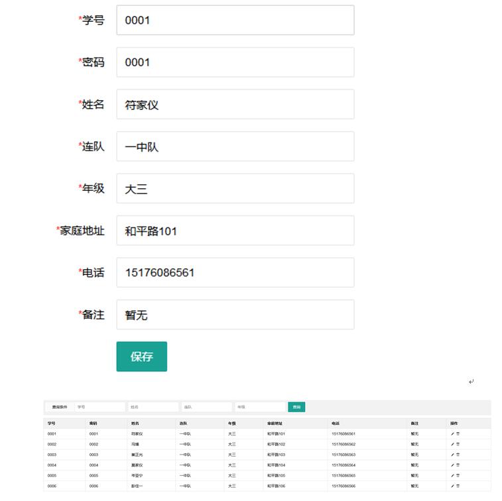Click the delete trash icon for row 0001

(x=458, y=433)
